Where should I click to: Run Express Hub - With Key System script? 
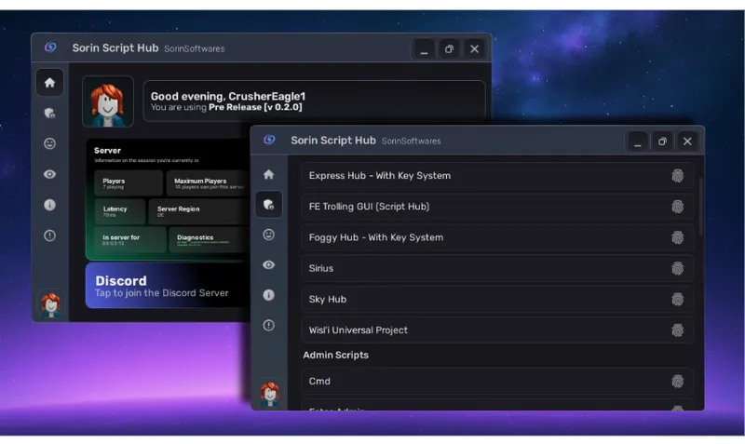coord(497,176)
